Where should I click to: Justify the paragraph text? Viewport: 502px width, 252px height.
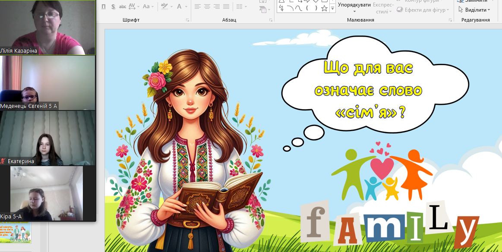(x=226, y=6)
